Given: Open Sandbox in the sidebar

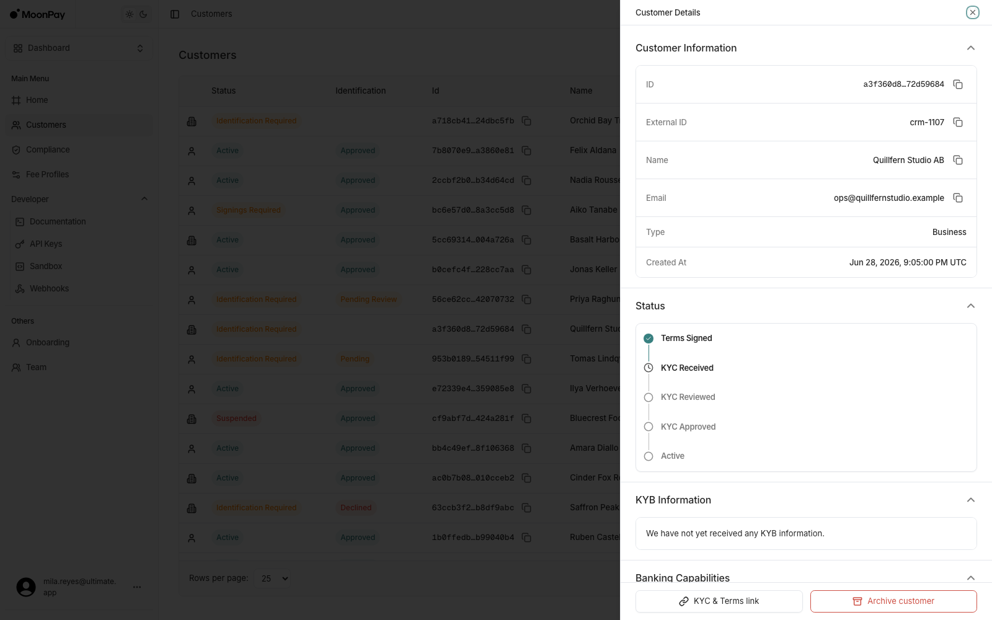Looking at the screenshot, I should [x=46, y=266].
